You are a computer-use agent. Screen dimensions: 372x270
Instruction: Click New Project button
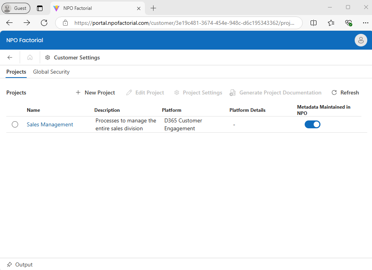[x=95, y=92]
